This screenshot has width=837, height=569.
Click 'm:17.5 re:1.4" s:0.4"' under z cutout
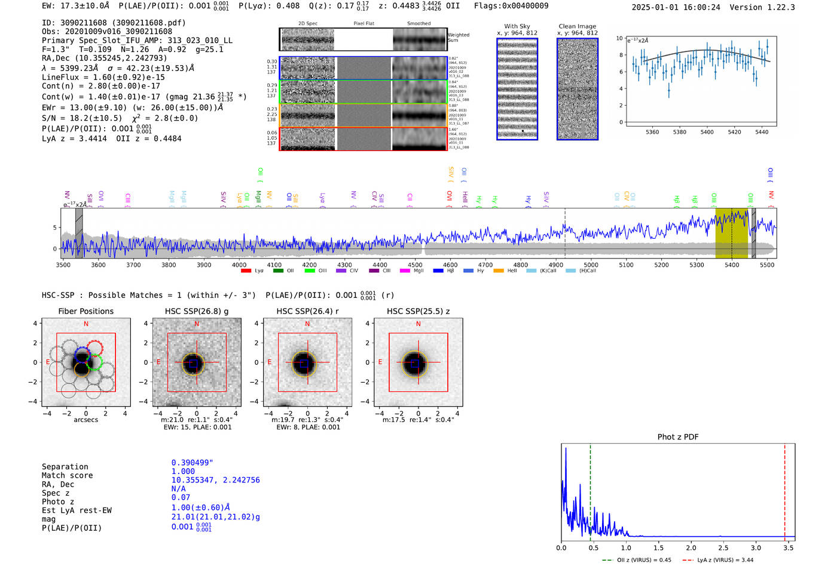[418, 420]
